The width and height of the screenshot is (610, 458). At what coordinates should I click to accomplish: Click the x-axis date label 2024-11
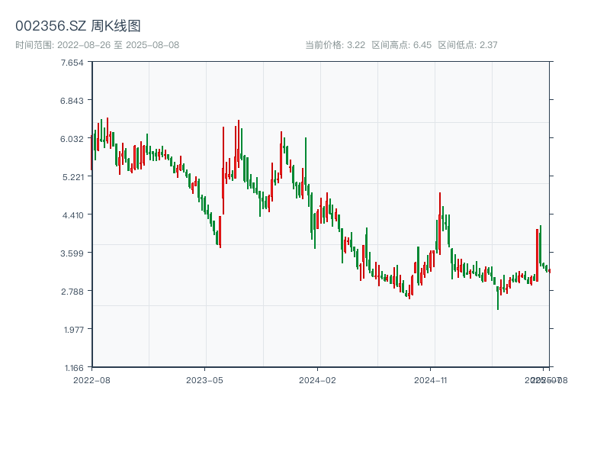pos(430,380)
